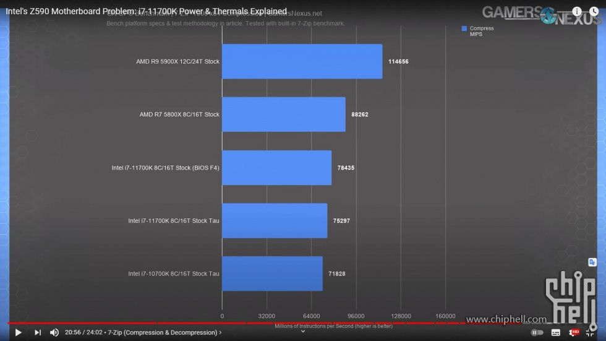Turn on subtitles/closed captions
The width and height of the screenshot is (606, 341).
[556, 332]
